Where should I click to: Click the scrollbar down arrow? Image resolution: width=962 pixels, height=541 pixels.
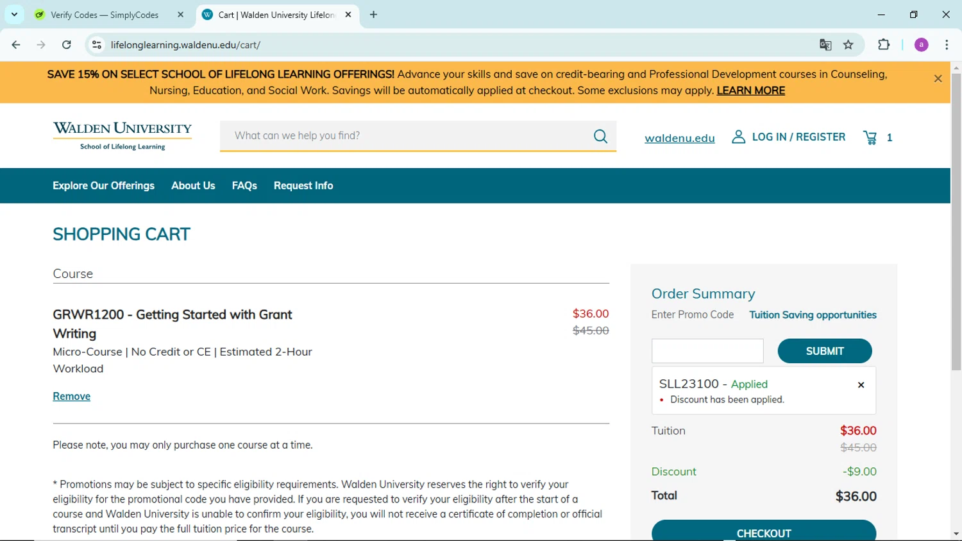click(x=956, y=534)
